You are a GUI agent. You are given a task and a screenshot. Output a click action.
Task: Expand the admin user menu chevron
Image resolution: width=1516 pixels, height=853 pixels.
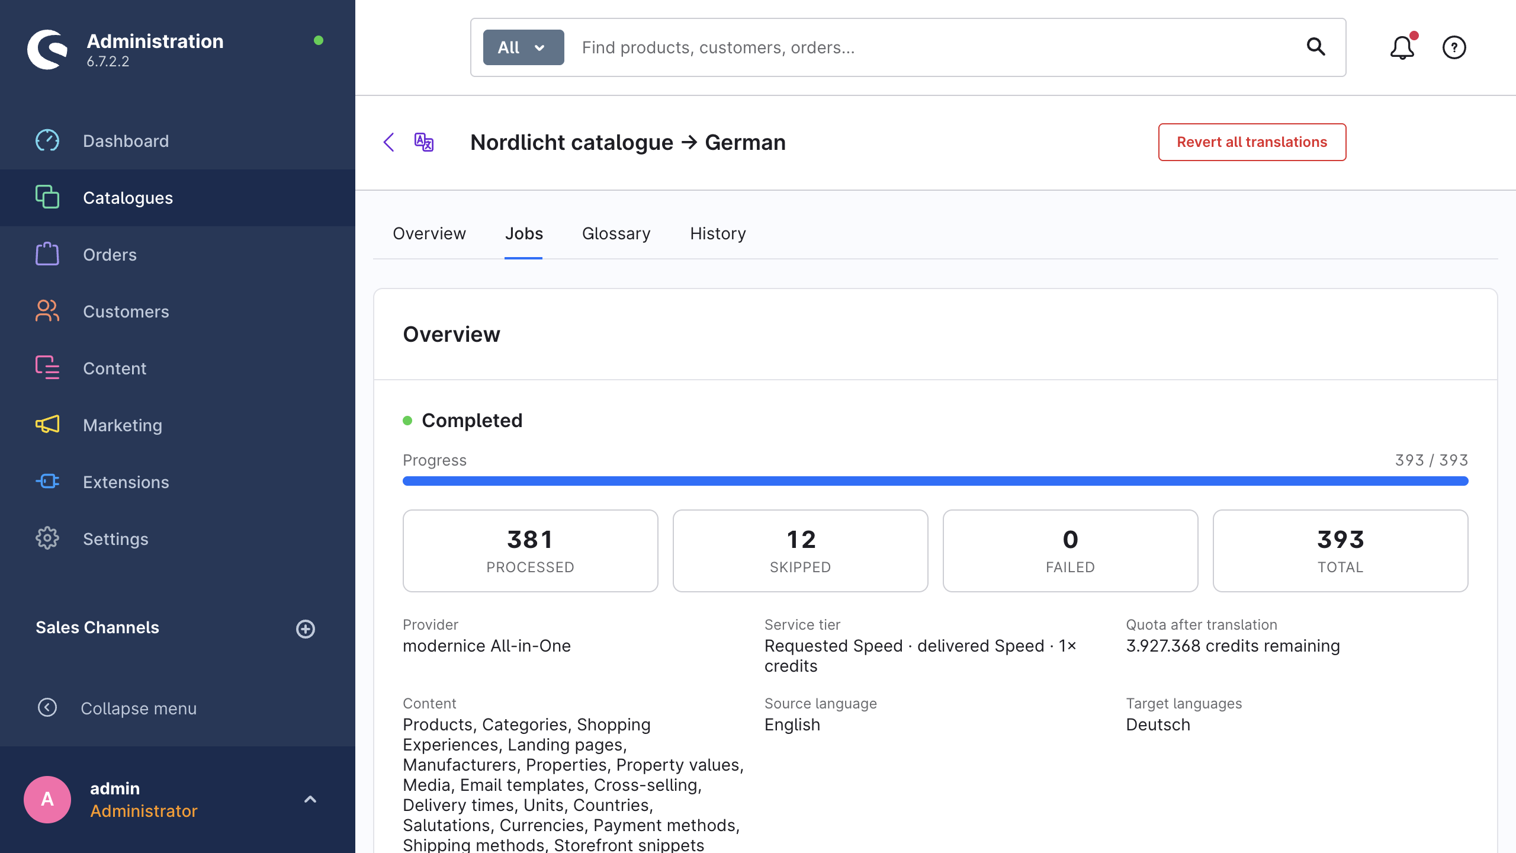click(310, 800)
